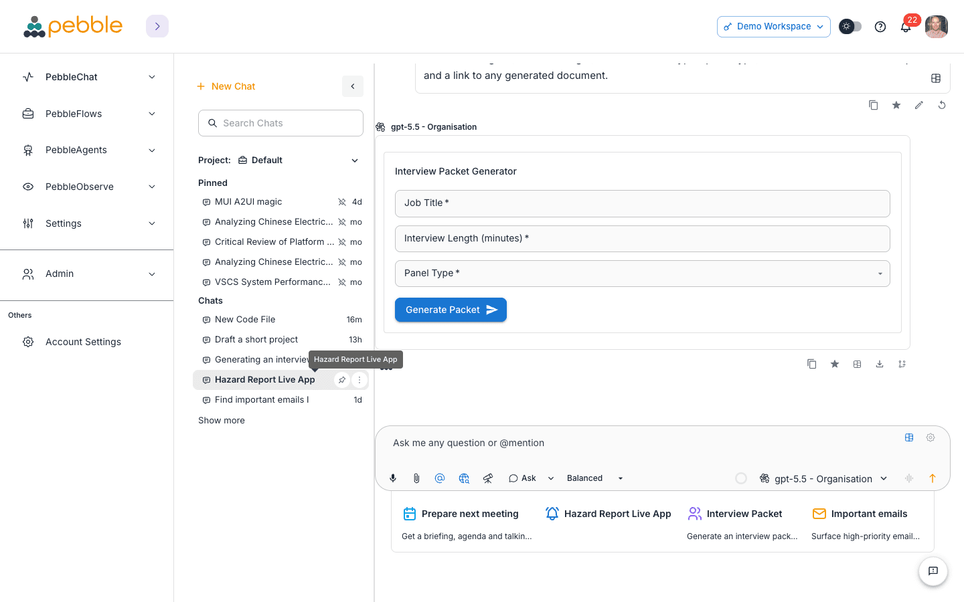Start a New Chat
Screen dimensions: 964x602
pyautogui.click(x=226, y=86)
